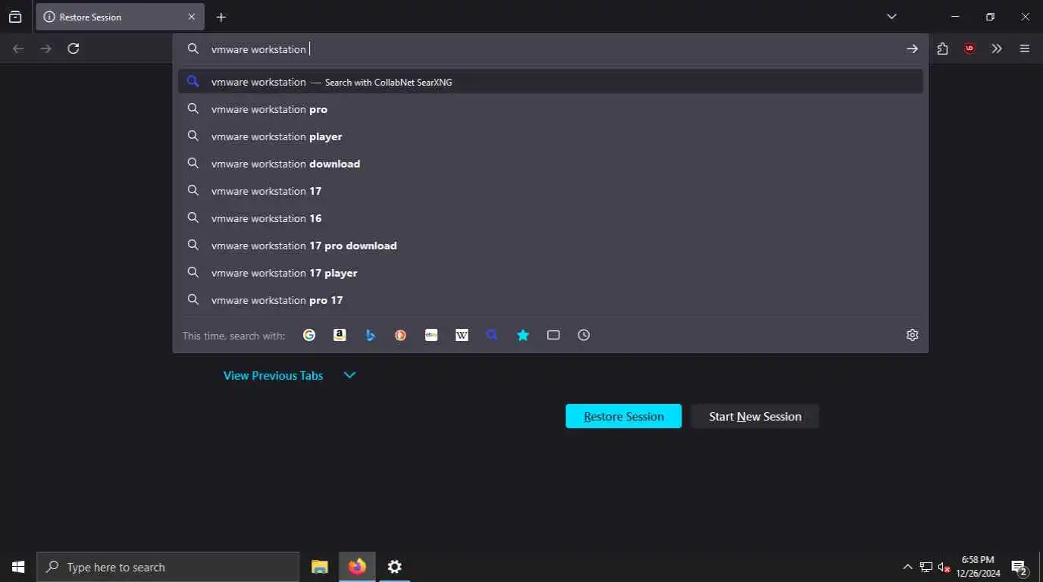Show more tools overflow chevrons
The width and height of the screenshot is (1043, 582).
pos(997,48)
